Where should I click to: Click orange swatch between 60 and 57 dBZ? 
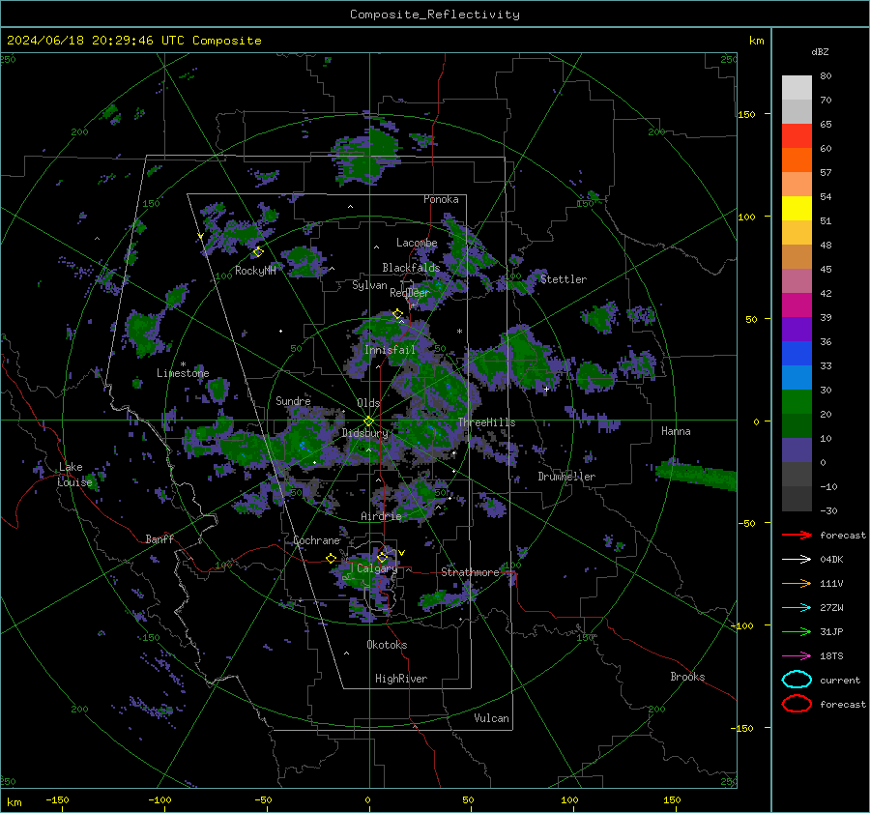pos(797,160)
